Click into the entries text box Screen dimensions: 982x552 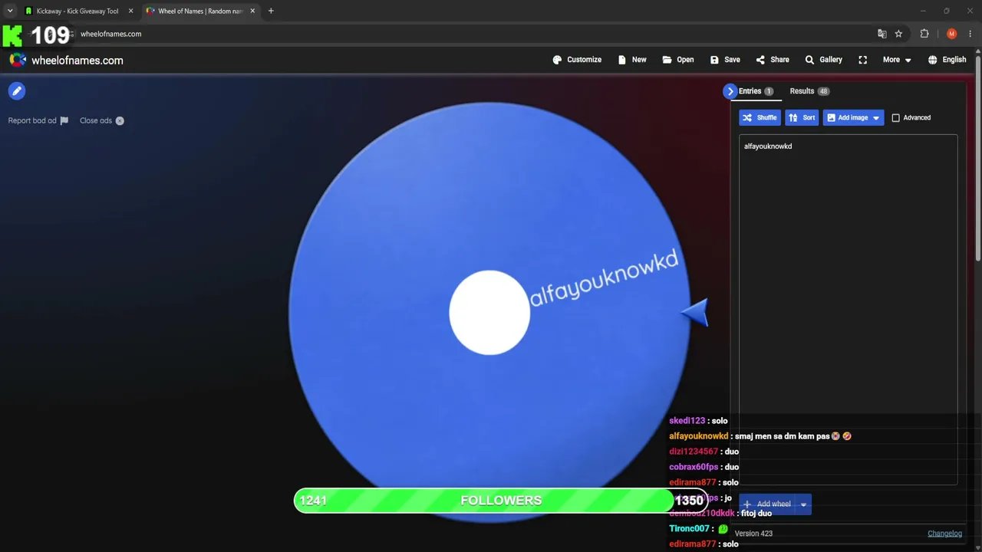(848, 310)
